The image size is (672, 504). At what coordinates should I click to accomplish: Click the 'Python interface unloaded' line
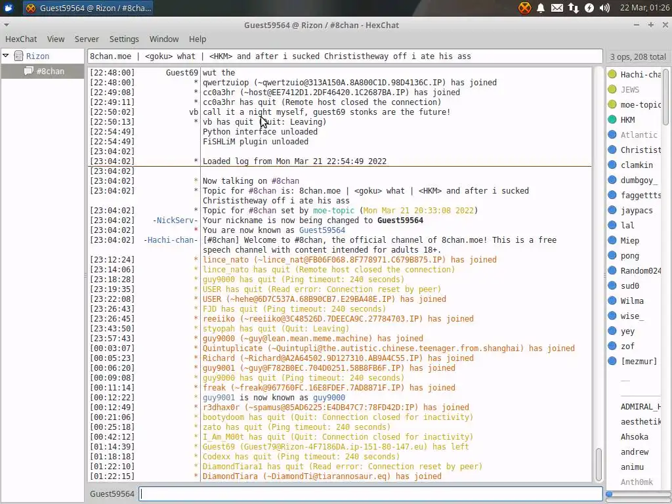(260, 131)
